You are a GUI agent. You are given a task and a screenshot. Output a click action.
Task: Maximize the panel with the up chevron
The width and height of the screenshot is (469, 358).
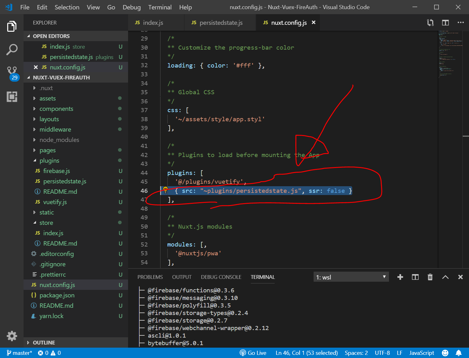point(445,277)
